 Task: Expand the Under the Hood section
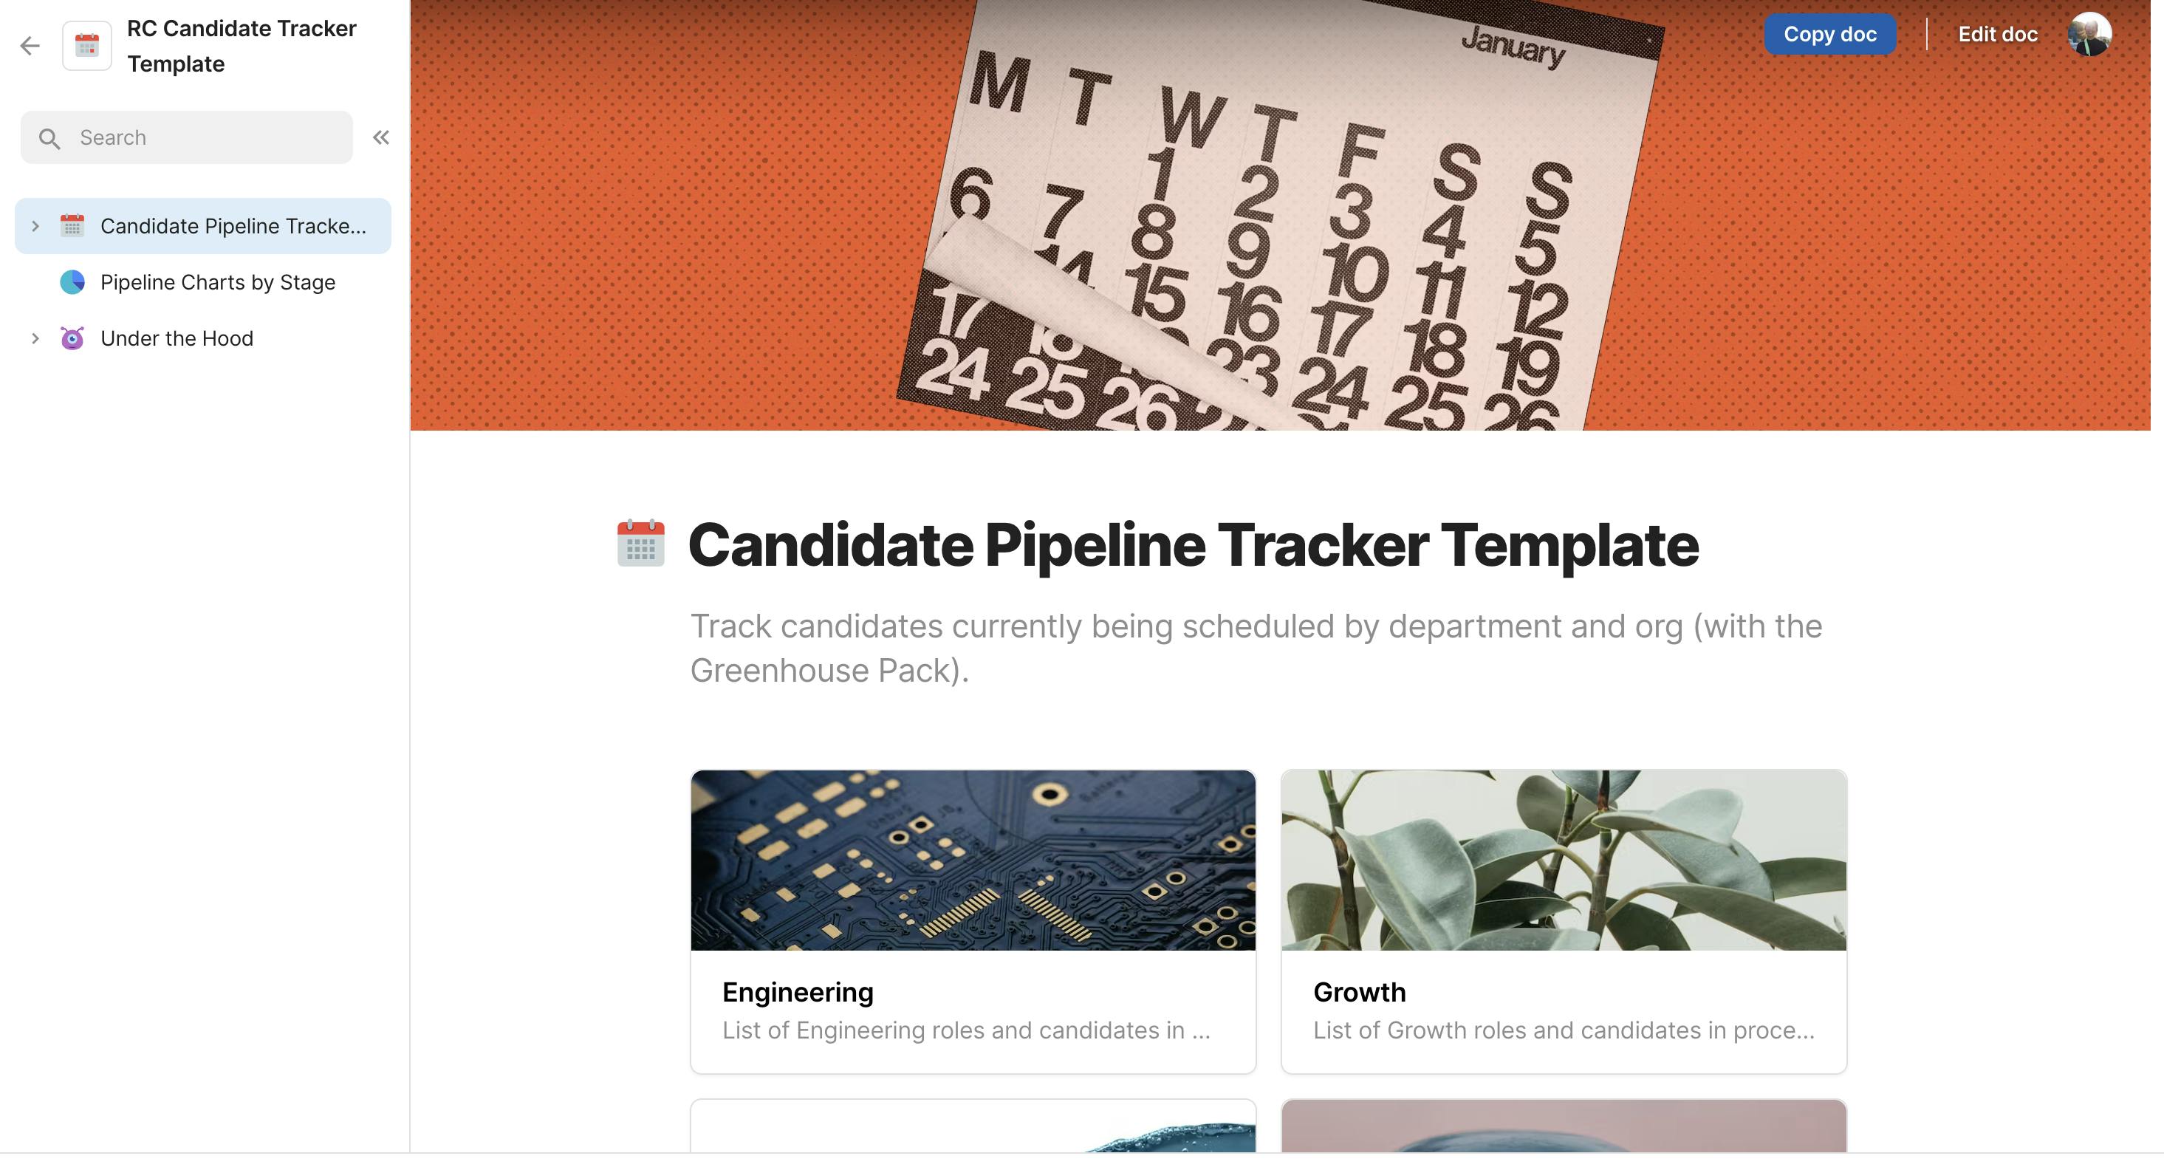tap(32, 337)
